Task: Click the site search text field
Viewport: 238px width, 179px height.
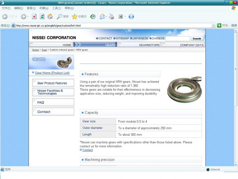Action: pos(178,39)
